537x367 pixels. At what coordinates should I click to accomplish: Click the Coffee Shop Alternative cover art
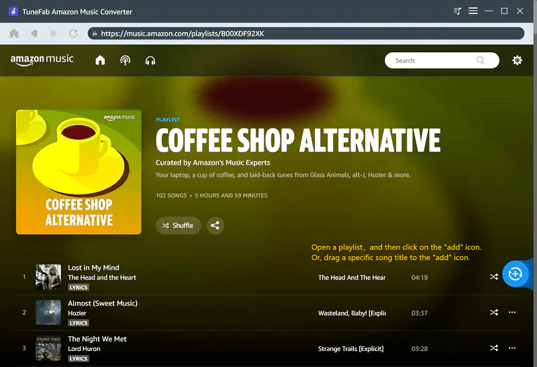(79, 172)
